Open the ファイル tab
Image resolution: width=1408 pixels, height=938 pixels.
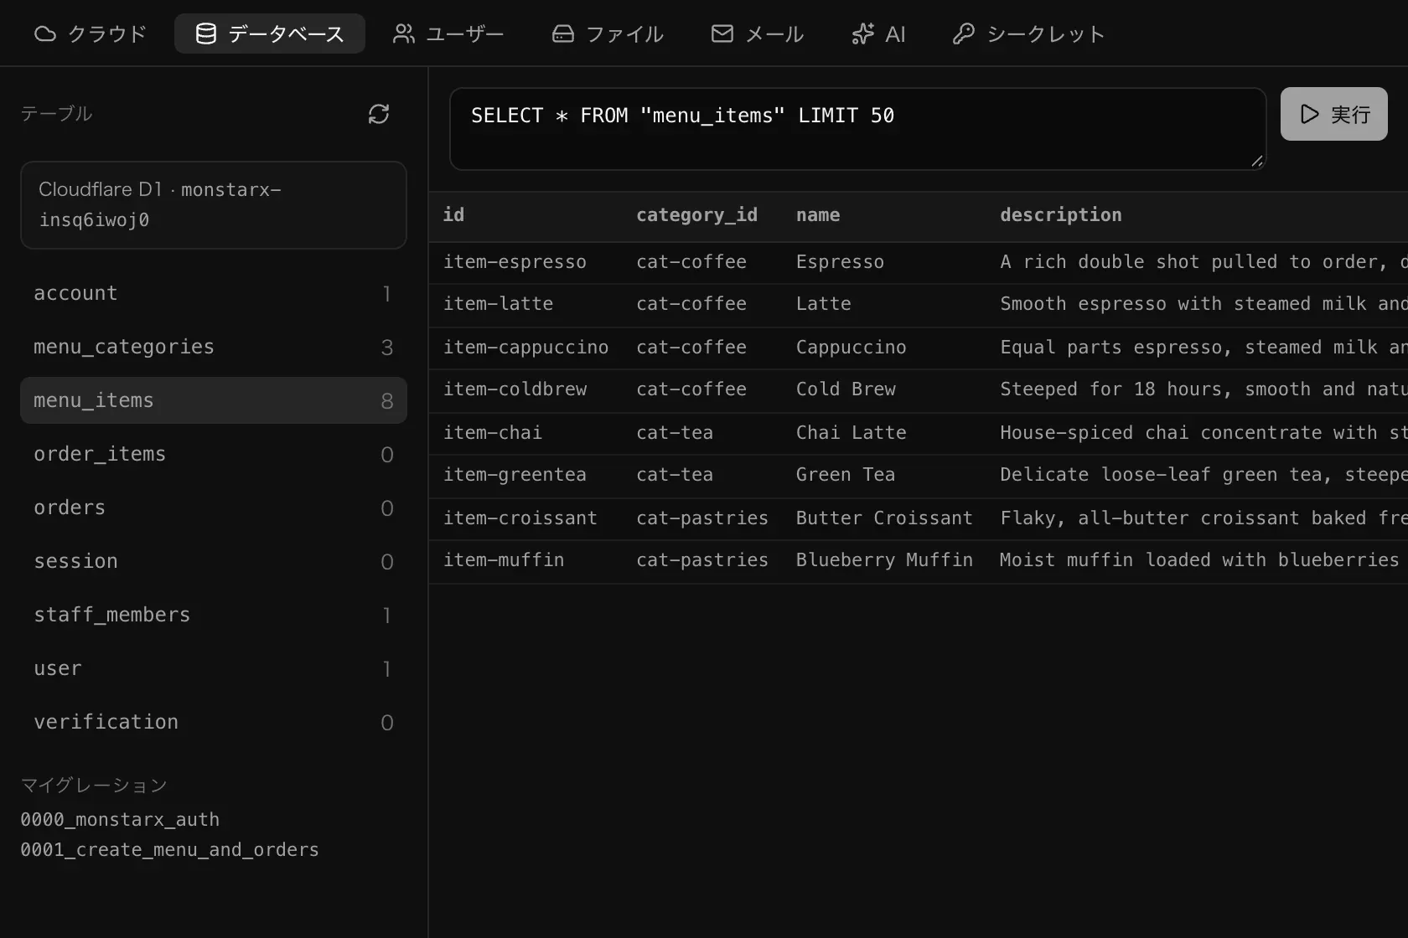608,33
